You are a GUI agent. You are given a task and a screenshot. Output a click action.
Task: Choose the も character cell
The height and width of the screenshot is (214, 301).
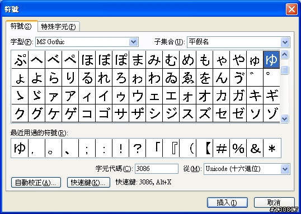pos(204,59)
